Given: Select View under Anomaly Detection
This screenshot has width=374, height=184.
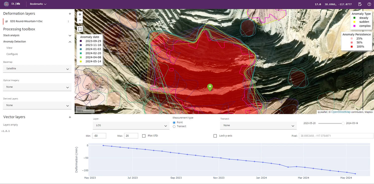Looking at the screenshot, I should click(x=9, y=48).
